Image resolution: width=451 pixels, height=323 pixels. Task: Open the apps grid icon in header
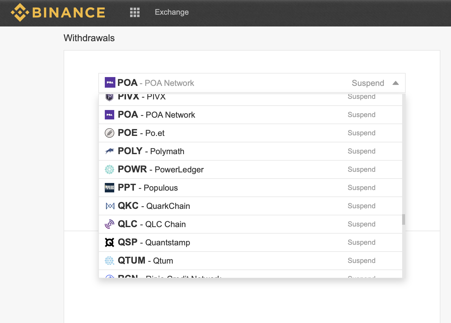point(135,12)
